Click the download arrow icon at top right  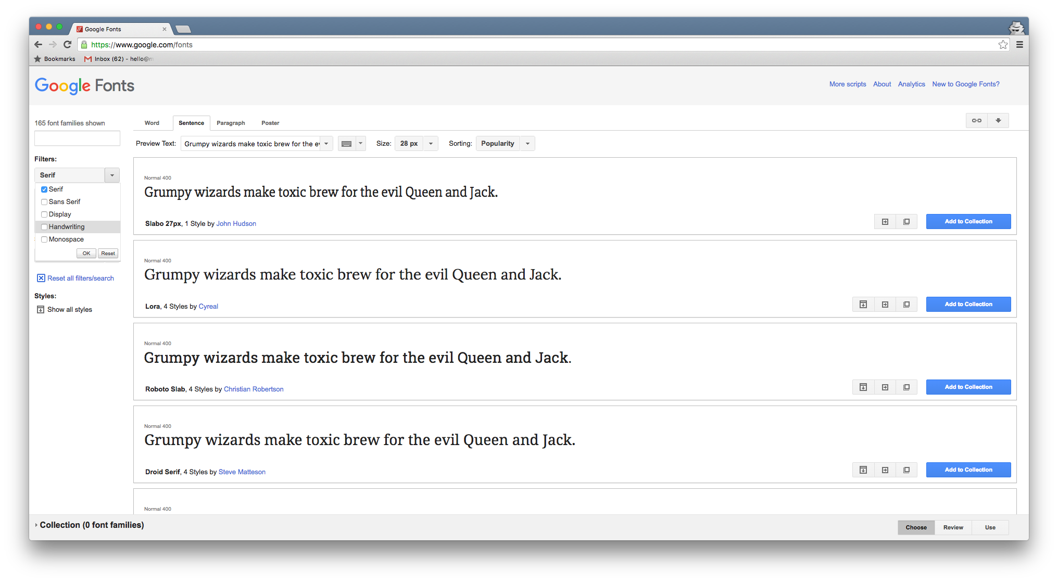coord(998,121)
